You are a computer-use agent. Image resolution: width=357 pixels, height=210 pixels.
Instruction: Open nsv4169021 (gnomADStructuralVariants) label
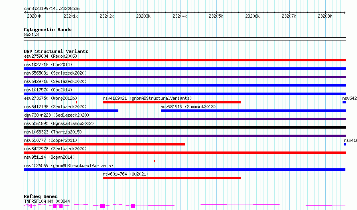click(147, 98)
